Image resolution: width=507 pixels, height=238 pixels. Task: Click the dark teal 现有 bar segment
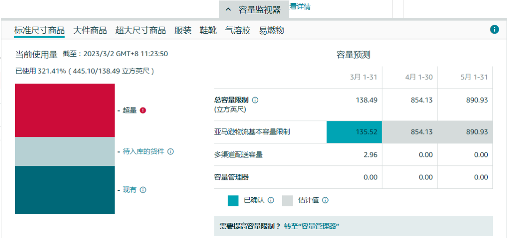click(65, 190)
